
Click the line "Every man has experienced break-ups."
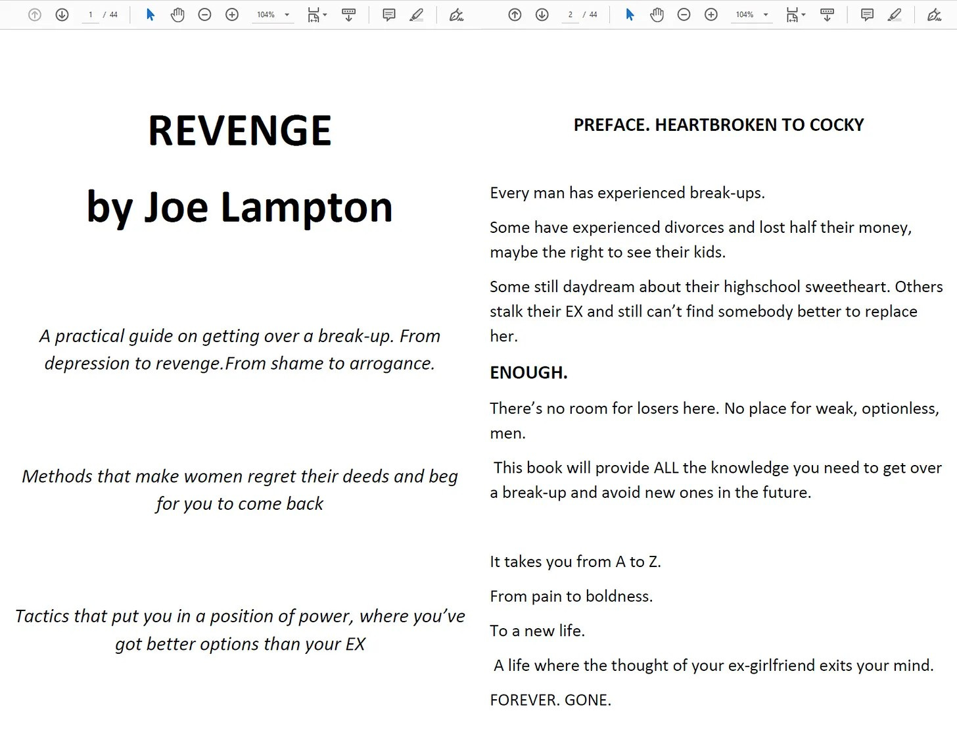627,193
